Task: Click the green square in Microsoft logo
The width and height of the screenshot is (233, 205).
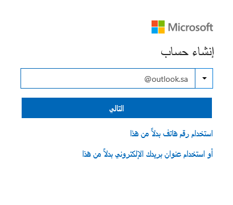Action: pyautogui.click(x=161, y=23)
